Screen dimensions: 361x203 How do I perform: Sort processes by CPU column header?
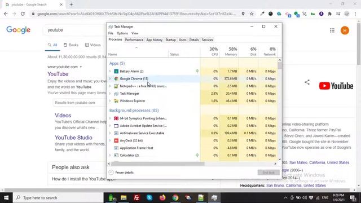[210, 51]
